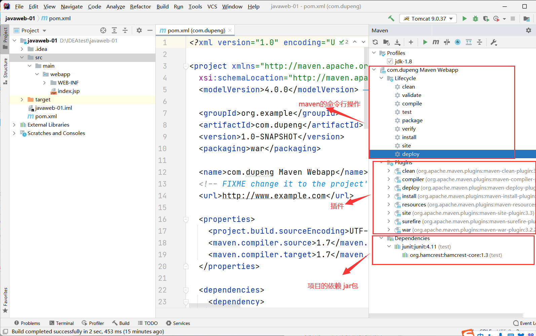Screen dimensions: 536x336
Task: Expand the target folder
Action: point(22,99)
